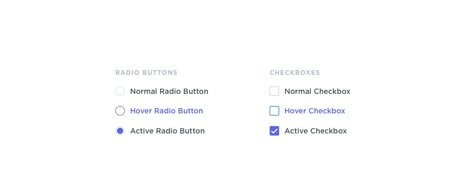Click the "Normal Checkbox" label text
This screenshot has width=474, height=192.
pos(318,91)
